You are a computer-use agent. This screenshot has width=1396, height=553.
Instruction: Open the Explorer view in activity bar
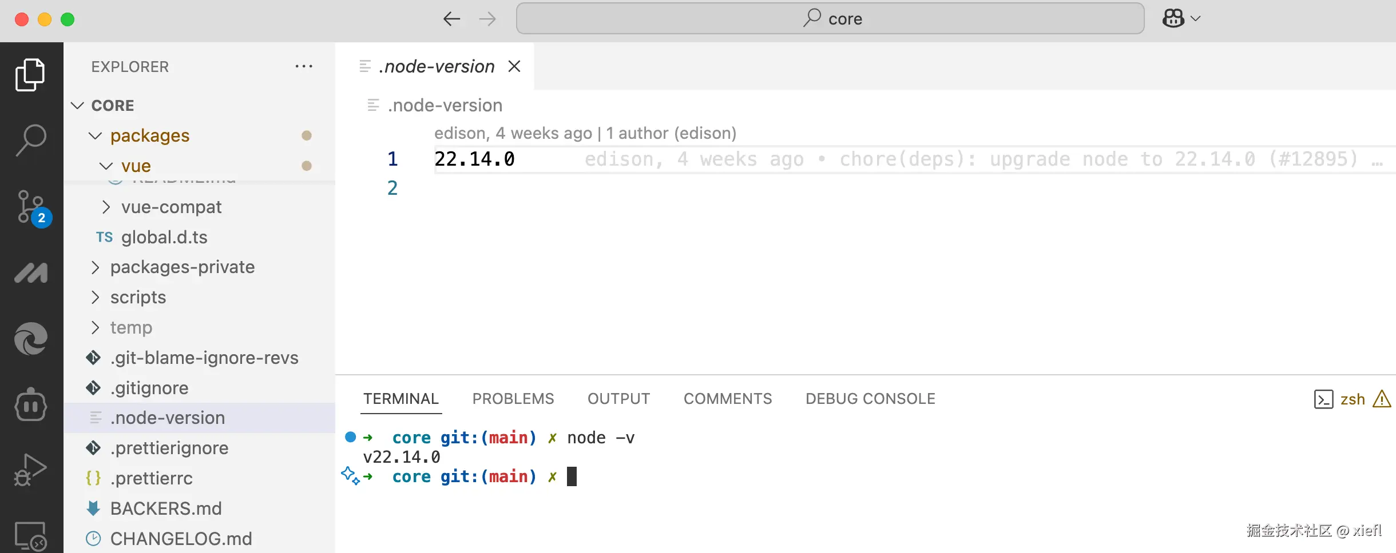[x=30, y=75]
